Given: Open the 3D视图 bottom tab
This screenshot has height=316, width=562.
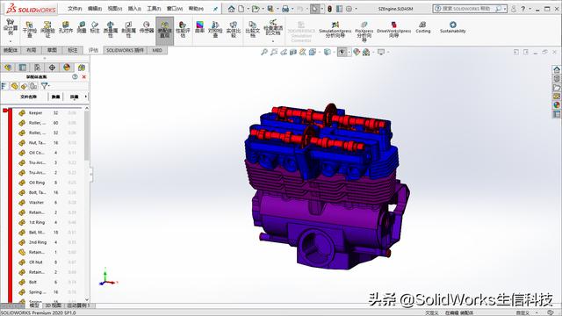Looking at the screenshot, I should coord(53,305).
